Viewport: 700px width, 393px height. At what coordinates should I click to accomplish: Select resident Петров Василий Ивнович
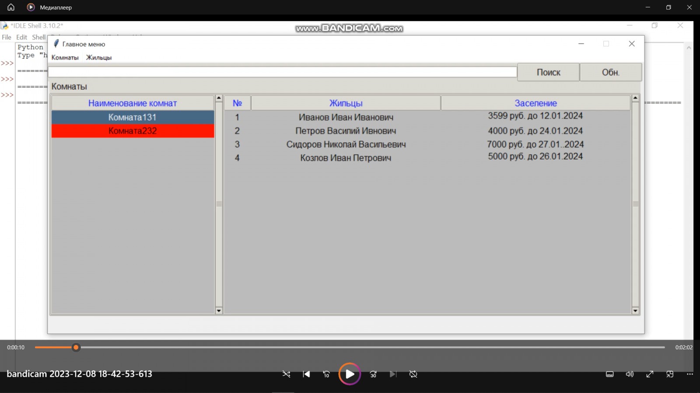(x=346, y=131)
